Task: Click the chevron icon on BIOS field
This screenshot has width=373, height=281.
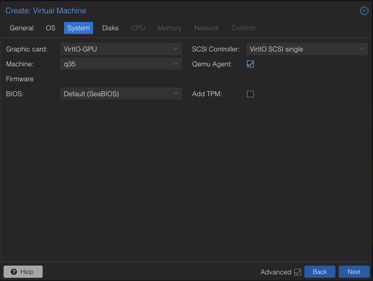Action: tap(175, 93)
